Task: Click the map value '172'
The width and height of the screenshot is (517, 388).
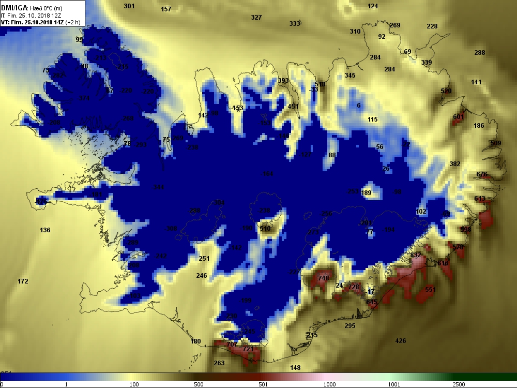Action: point(23,281)
